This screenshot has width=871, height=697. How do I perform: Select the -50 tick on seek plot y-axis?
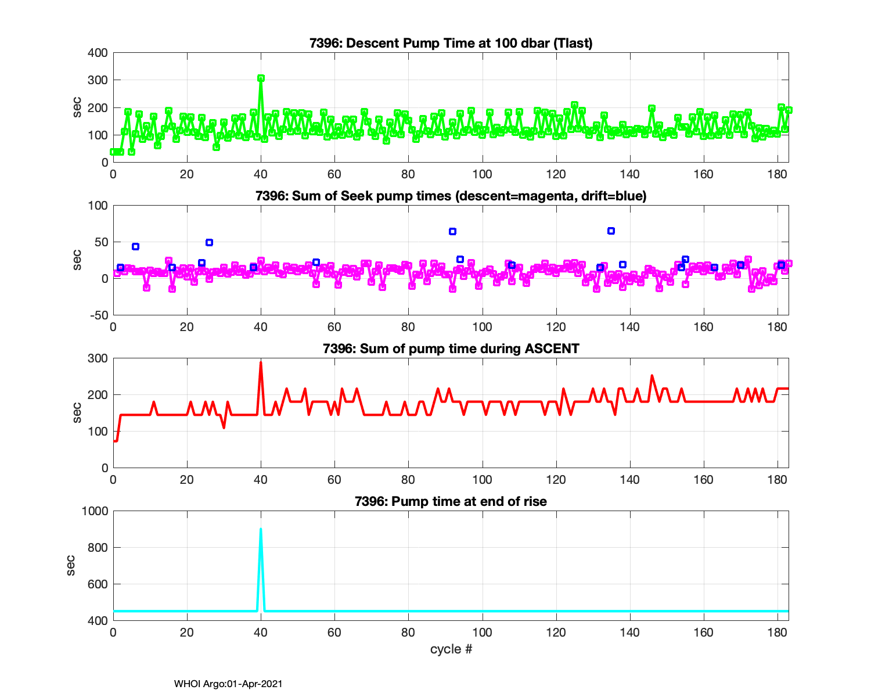tap(98, 315)
